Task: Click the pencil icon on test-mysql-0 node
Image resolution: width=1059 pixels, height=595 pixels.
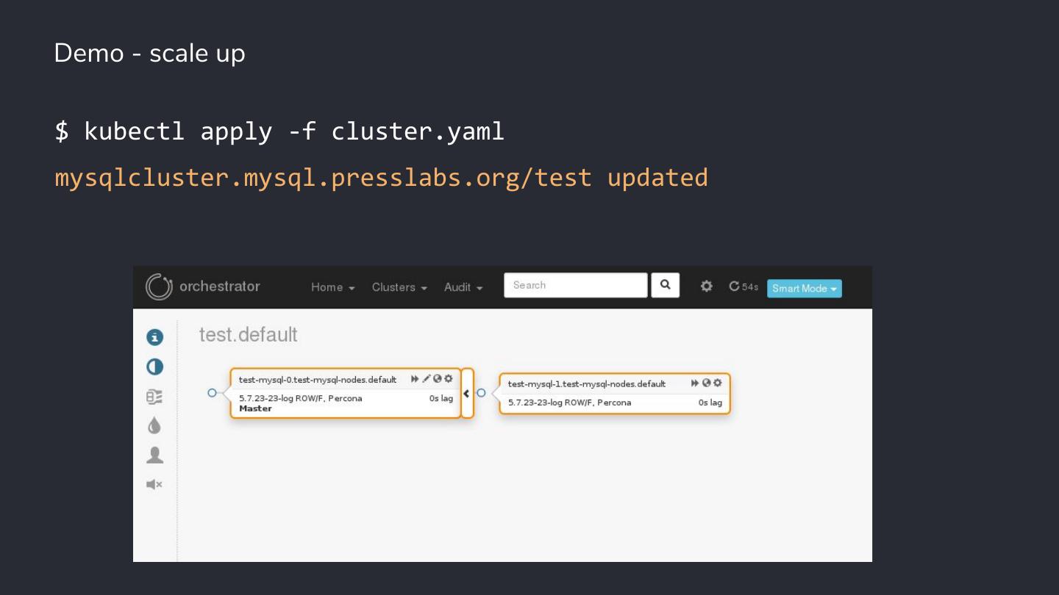Action: tap(427, 378)
